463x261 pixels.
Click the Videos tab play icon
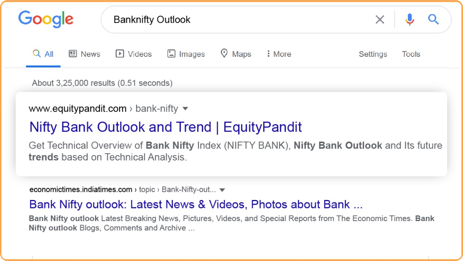pyautogui.click(x=120, y=54)
